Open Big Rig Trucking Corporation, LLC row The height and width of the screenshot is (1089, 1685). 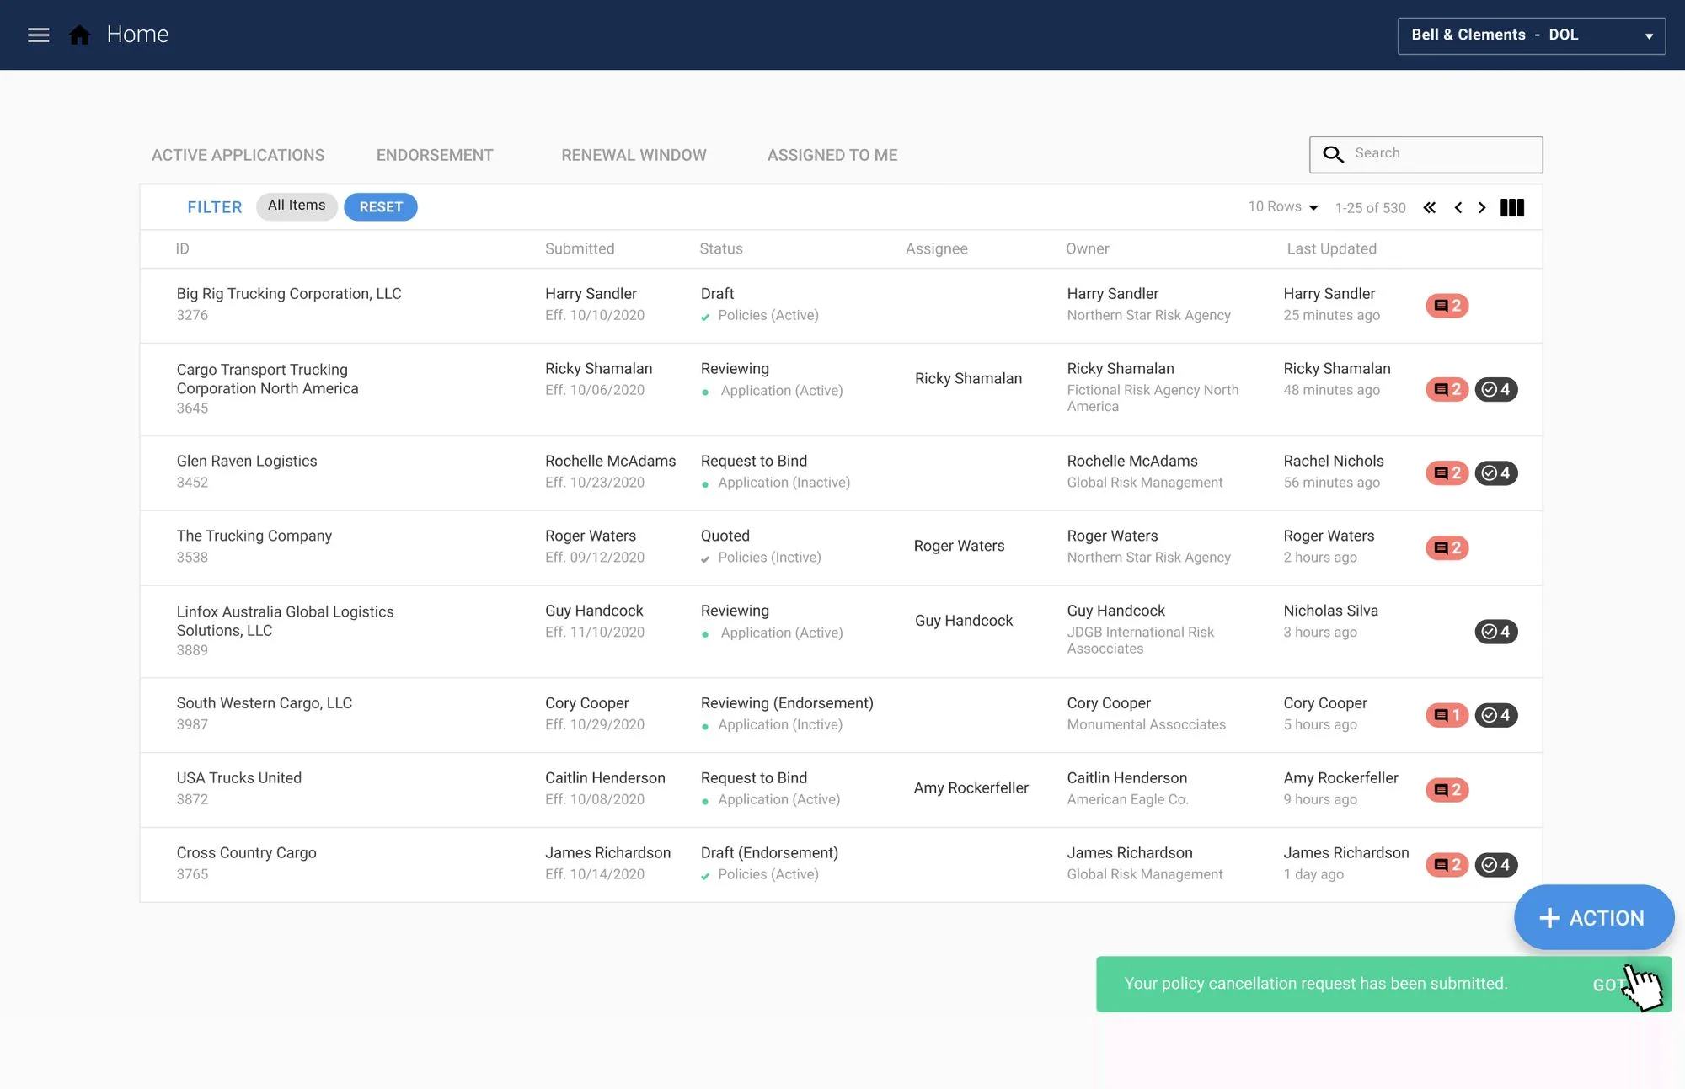tap(841, 306)
